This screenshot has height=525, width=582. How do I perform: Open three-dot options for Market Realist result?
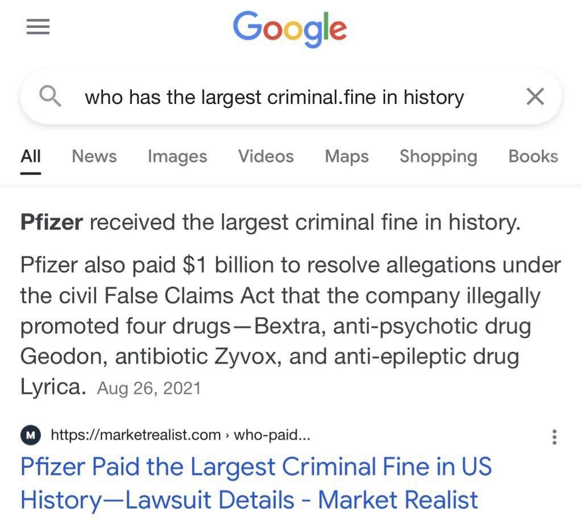[x=554, y=436]
